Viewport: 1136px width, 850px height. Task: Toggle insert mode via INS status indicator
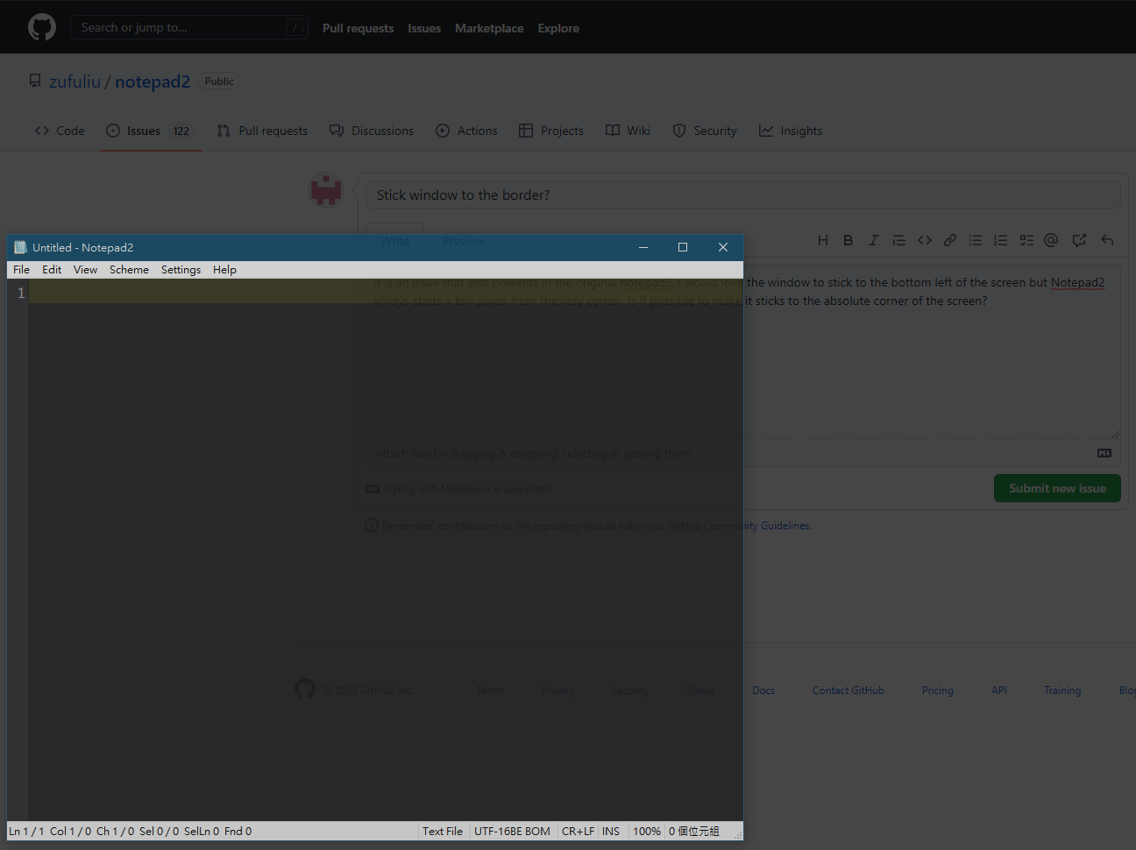click(611, 831)
